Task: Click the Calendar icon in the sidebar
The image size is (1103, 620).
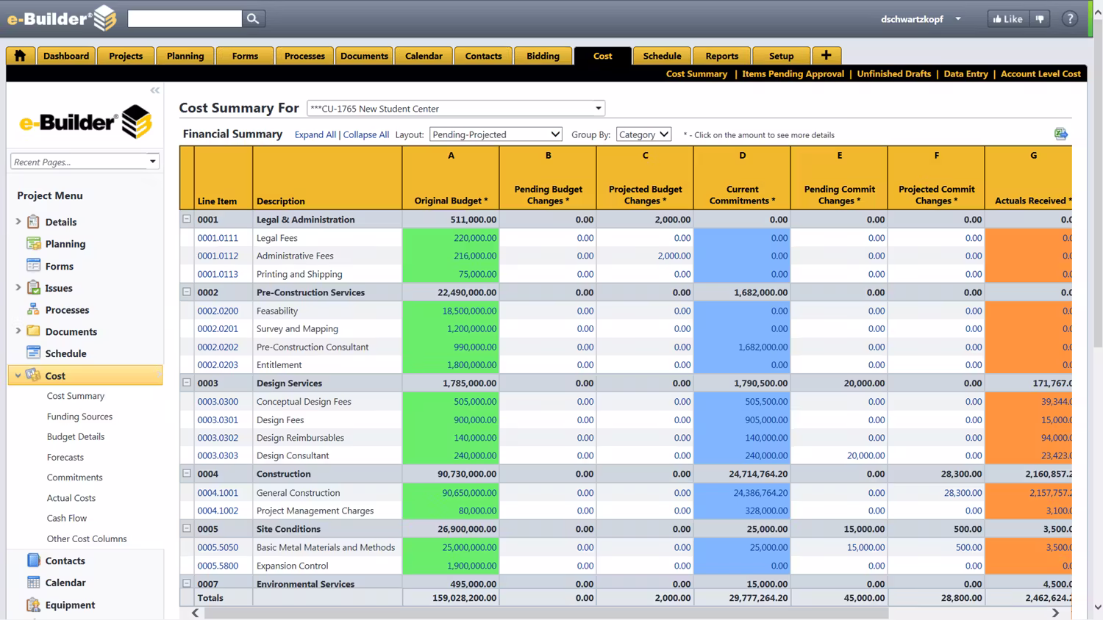Action: click(34, 582)
